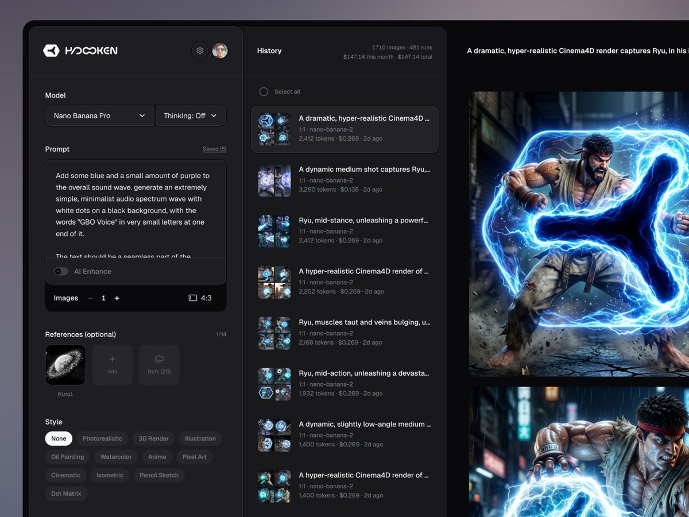Click thumbnail of 'A dynamic medium shot' entry
Viewport: 689px width, 517px height.
[x=274, y=180]
